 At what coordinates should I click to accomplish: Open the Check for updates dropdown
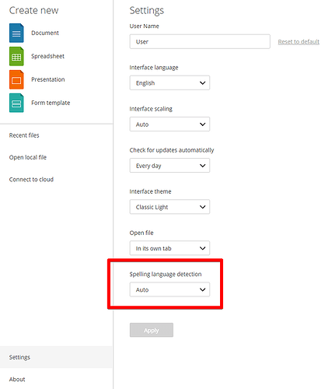(x=169, y=166)
